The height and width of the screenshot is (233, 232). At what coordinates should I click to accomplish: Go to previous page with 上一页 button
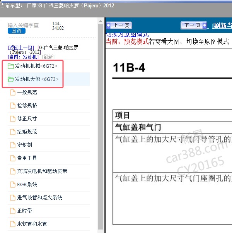(x=119, y=26)
